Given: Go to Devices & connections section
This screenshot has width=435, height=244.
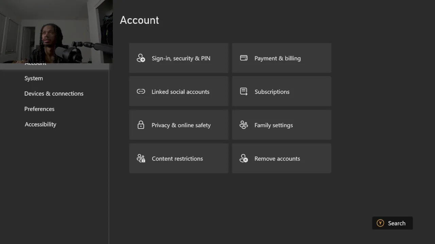Looking at the screenshot, I should pyautogui.click(x=54, y=94).
